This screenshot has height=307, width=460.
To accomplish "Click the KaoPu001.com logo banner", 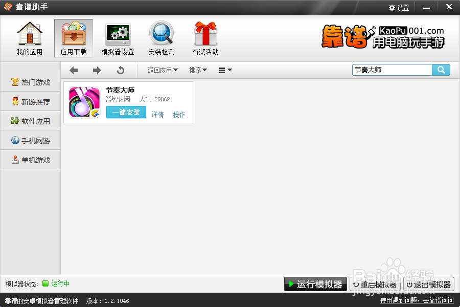I will 383,37.
